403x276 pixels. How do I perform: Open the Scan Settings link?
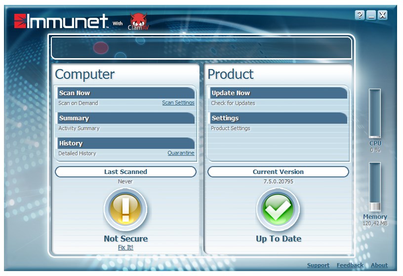click(178, 103)
